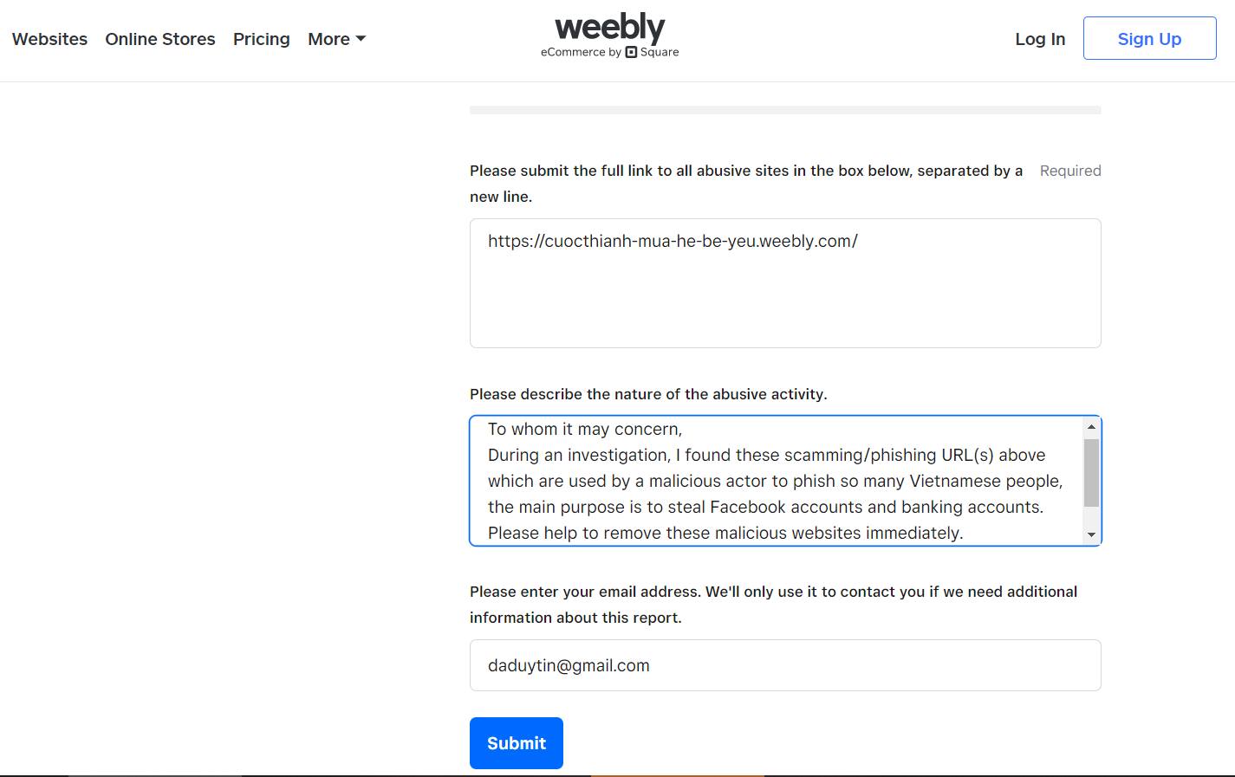Click the Log In link
The width and height of the screenshot is (1235, 777).
point(1040,39)
